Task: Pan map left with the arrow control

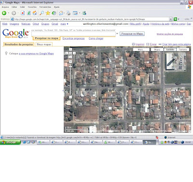Action: point(67,53)
